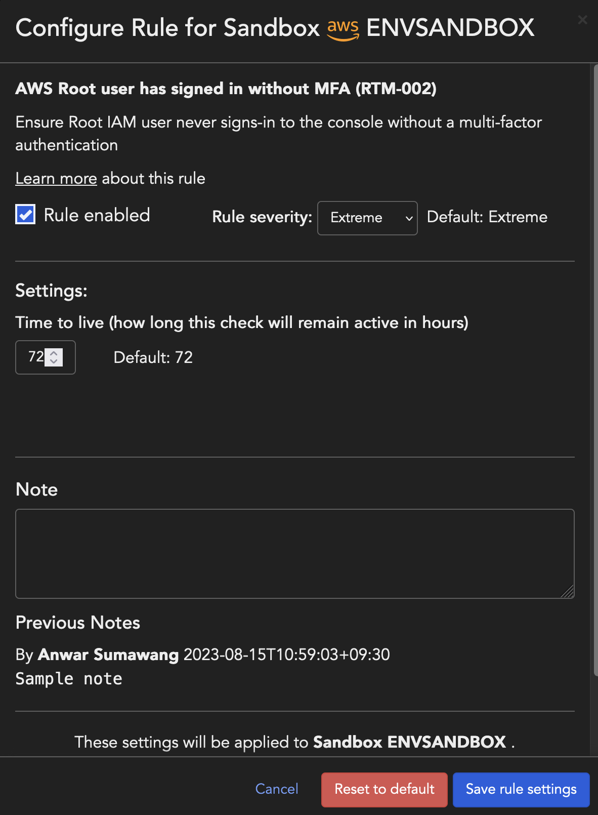This screenshot has height=815, width=598.
Task: Open the Learn more link
Action: coord(56,179)
